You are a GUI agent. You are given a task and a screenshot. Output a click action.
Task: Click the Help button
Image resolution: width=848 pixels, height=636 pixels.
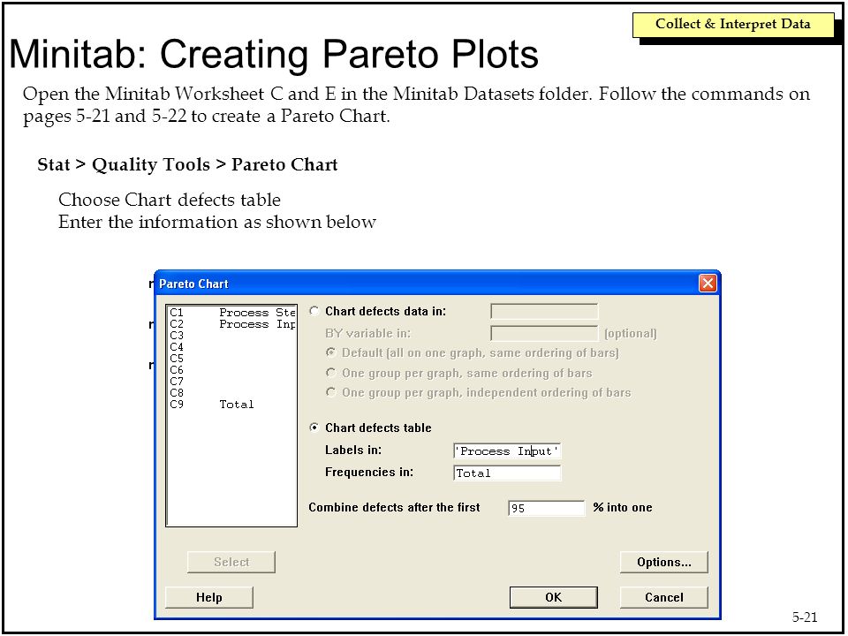point(208,598)
